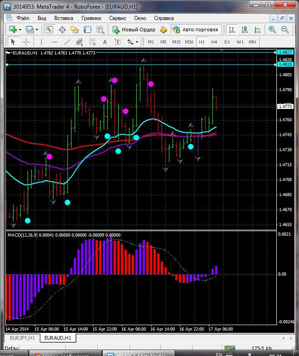Open the profiles dropdown arrow
The height and width of the screenshot is (356, 299).
[x=37, y=30]
